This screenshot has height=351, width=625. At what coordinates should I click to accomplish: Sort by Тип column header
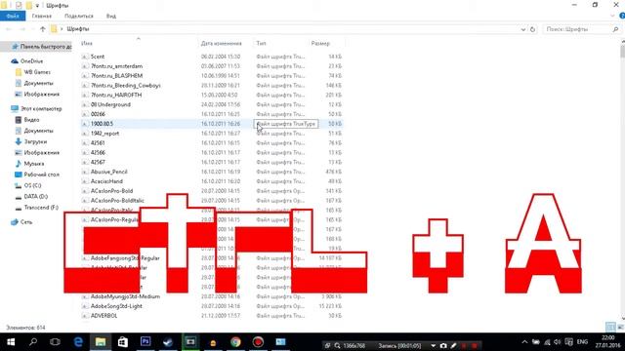tap(261, 43)
